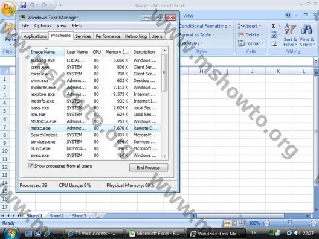The width and height of the screenshot is (319, 239).
Task: Click the zoom in plus on zoom slider
Action: 314,223
